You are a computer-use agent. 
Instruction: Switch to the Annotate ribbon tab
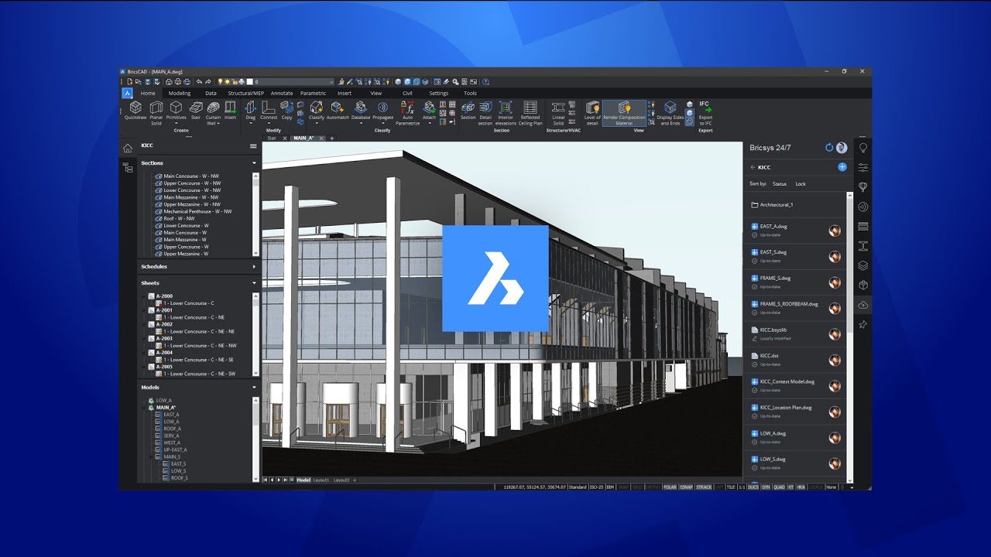(x=282, y=93)
